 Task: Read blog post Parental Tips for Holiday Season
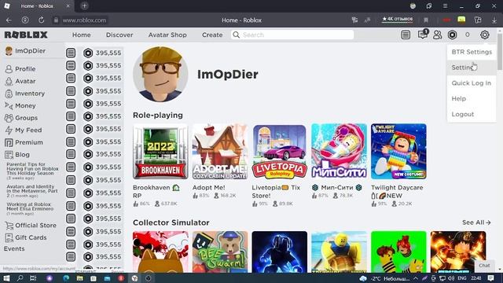[32, 171]
